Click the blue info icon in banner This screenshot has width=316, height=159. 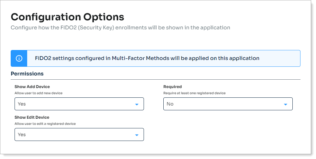tap(19, 58)
